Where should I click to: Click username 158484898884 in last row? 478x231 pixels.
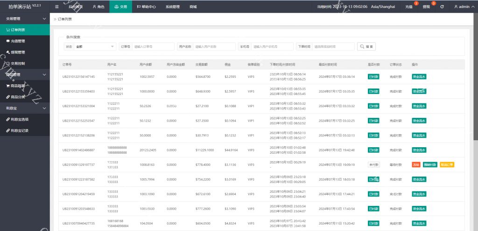[x=118, y=226]
